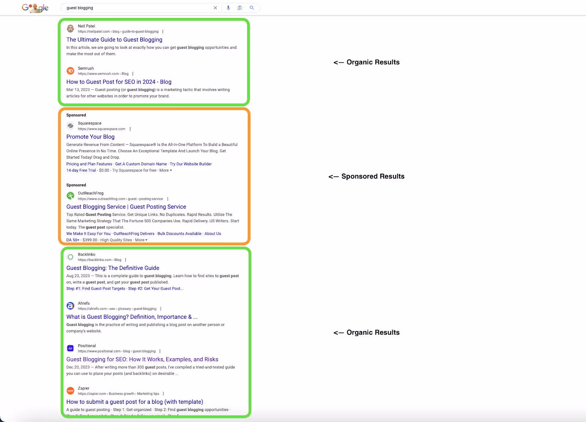586x422 pixels.
Task: Expand the More dropdown in OutReachFrog ad
Action: tap(141, 240)
